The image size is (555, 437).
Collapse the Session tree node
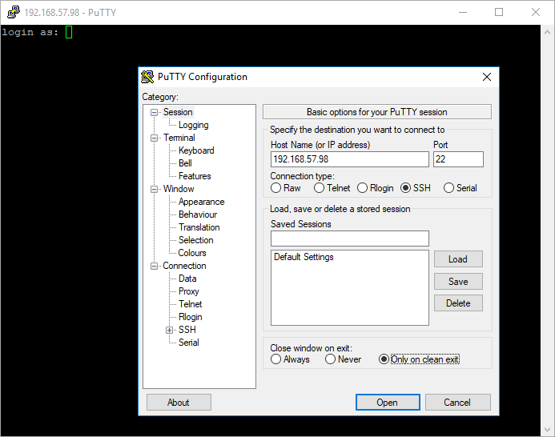154,113
